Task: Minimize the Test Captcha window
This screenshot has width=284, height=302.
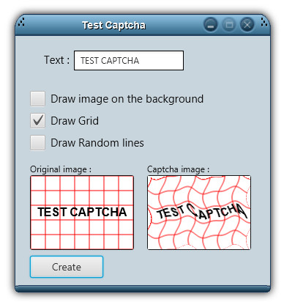Action: click(x=211, y=25)
